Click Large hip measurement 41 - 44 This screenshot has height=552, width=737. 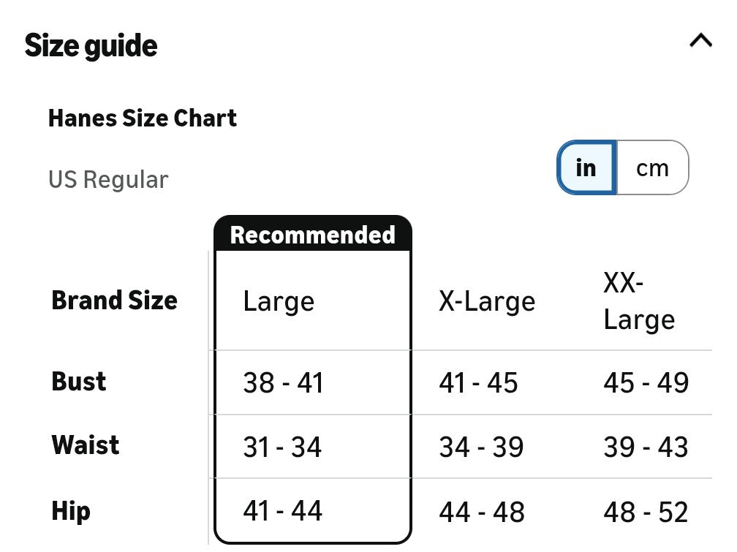(x=282, y=510)
